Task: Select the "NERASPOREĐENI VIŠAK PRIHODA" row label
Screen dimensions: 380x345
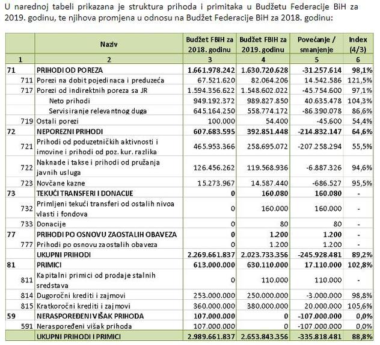Action: point(88,315)
